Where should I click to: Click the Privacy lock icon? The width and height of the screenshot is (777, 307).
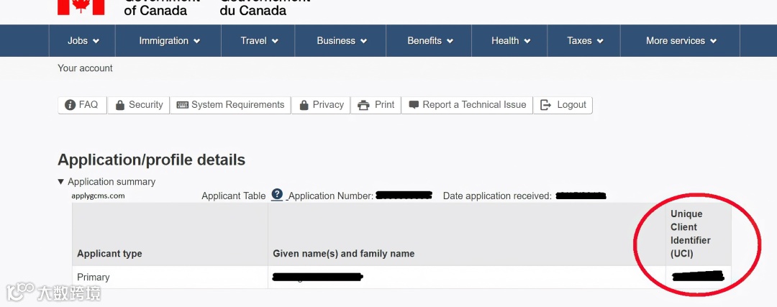coord(304,105)
